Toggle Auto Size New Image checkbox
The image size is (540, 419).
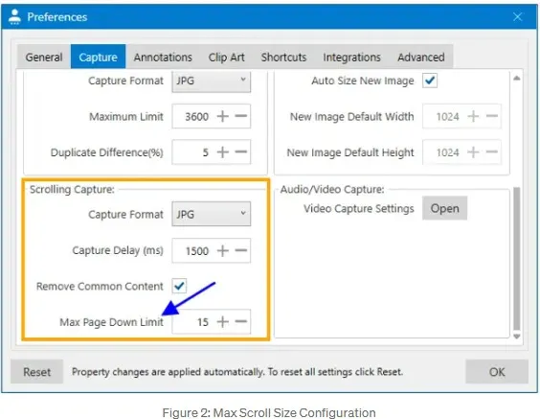coord(430,81)
